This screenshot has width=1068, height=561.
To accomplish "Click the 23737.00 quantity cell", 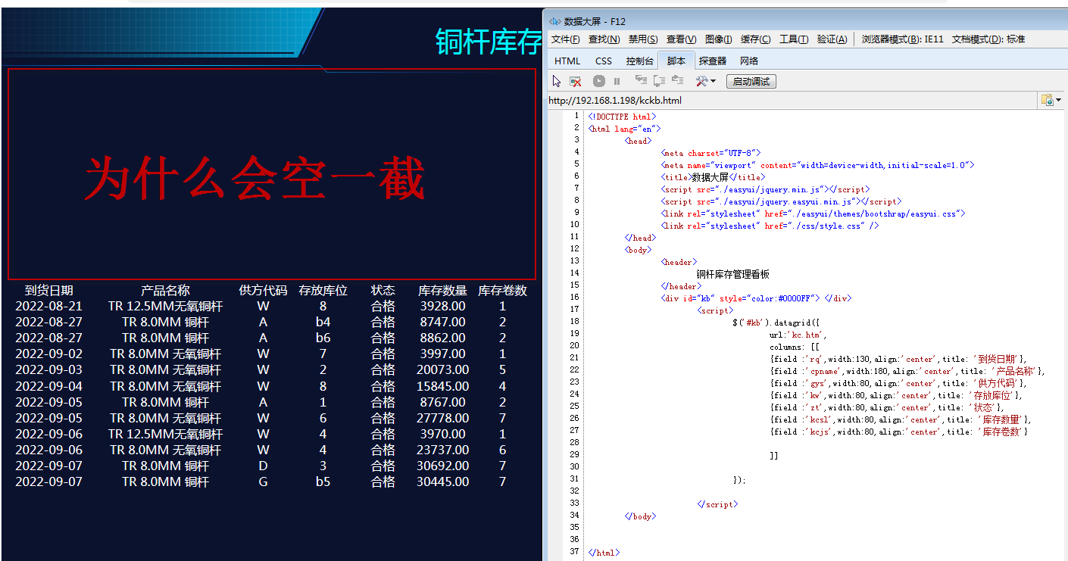I will 443,450.
